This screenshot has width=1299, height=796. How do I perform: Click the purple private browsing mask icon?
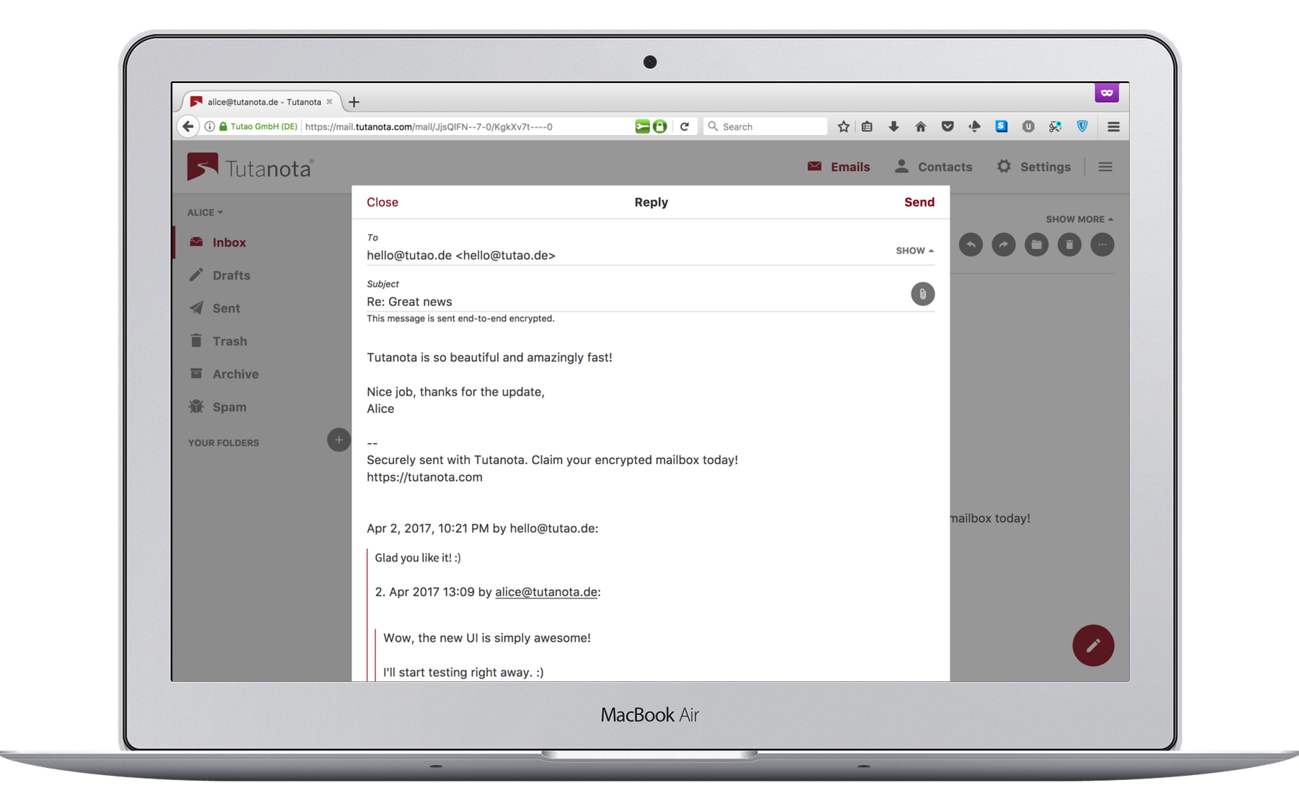tap(1106, 92)
